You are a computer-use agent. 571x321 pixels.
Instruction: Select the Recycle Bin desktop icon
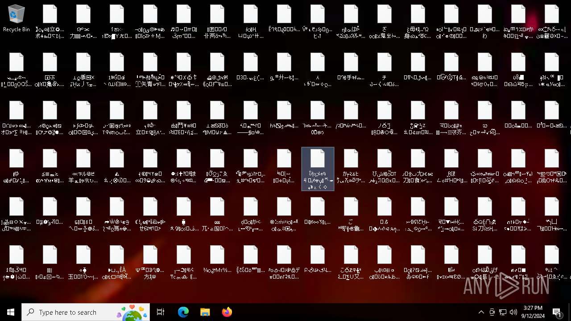[17, 19]
